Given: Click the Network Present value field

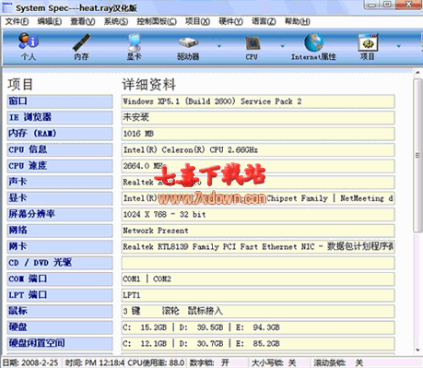Looking at the screenshot, I should (258, 231).
